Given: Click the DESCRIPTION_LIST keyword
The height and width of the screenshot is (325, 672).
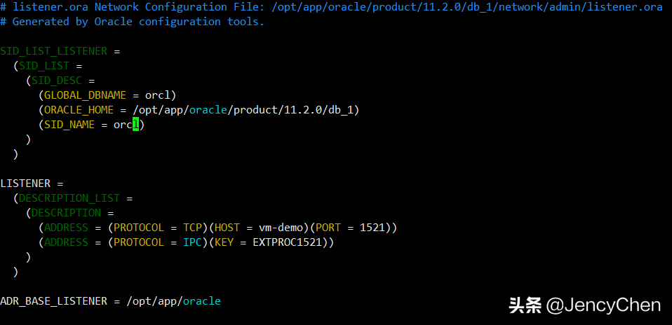Looking at the screenshot, I should tap(69, 198).
